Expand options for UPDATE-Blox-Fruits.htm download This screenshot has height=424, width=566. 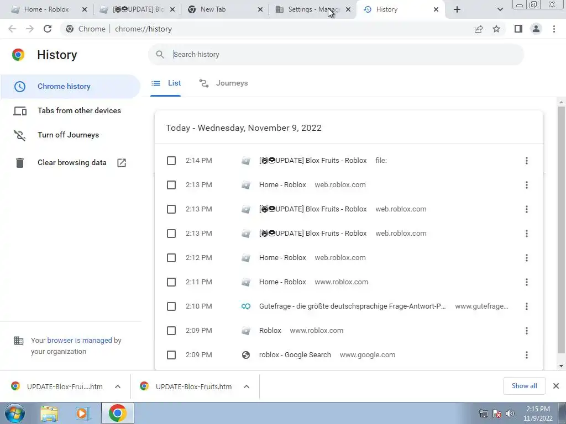pos(247,386)
